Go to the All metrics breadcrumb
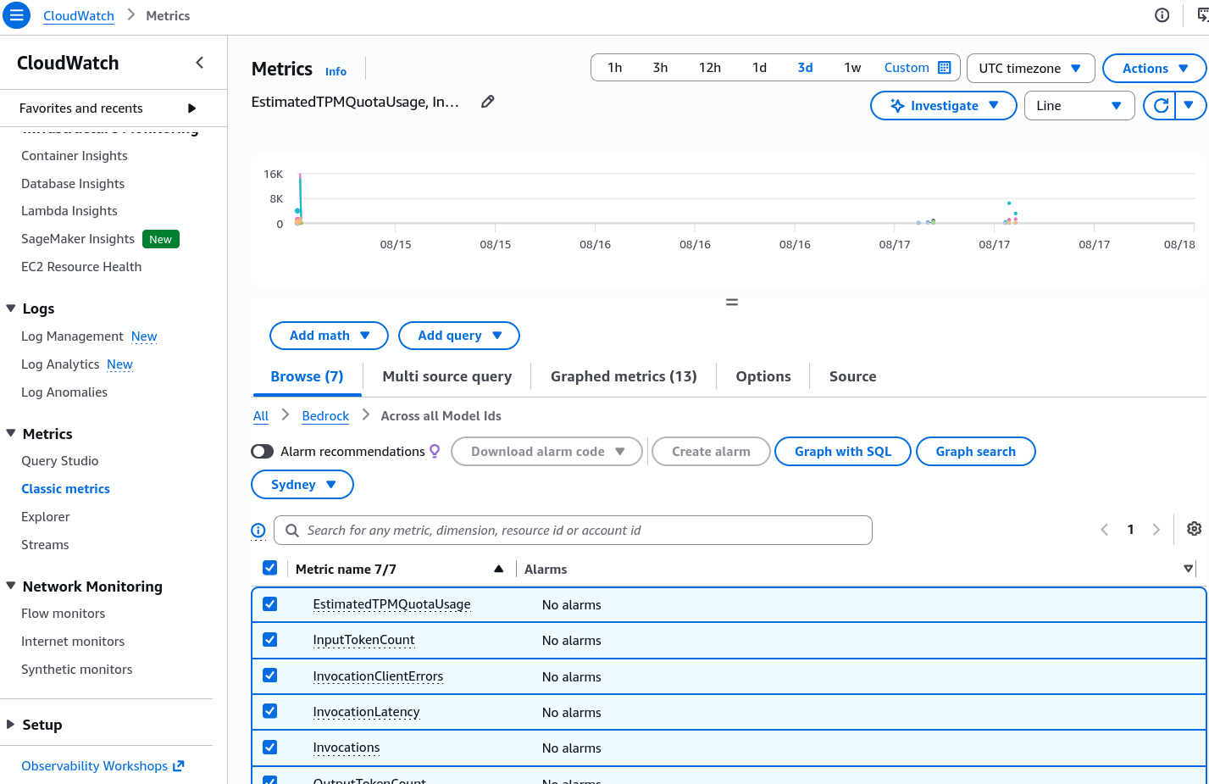1209x784 pixels. pyautogui.click(x=261, y=416)
